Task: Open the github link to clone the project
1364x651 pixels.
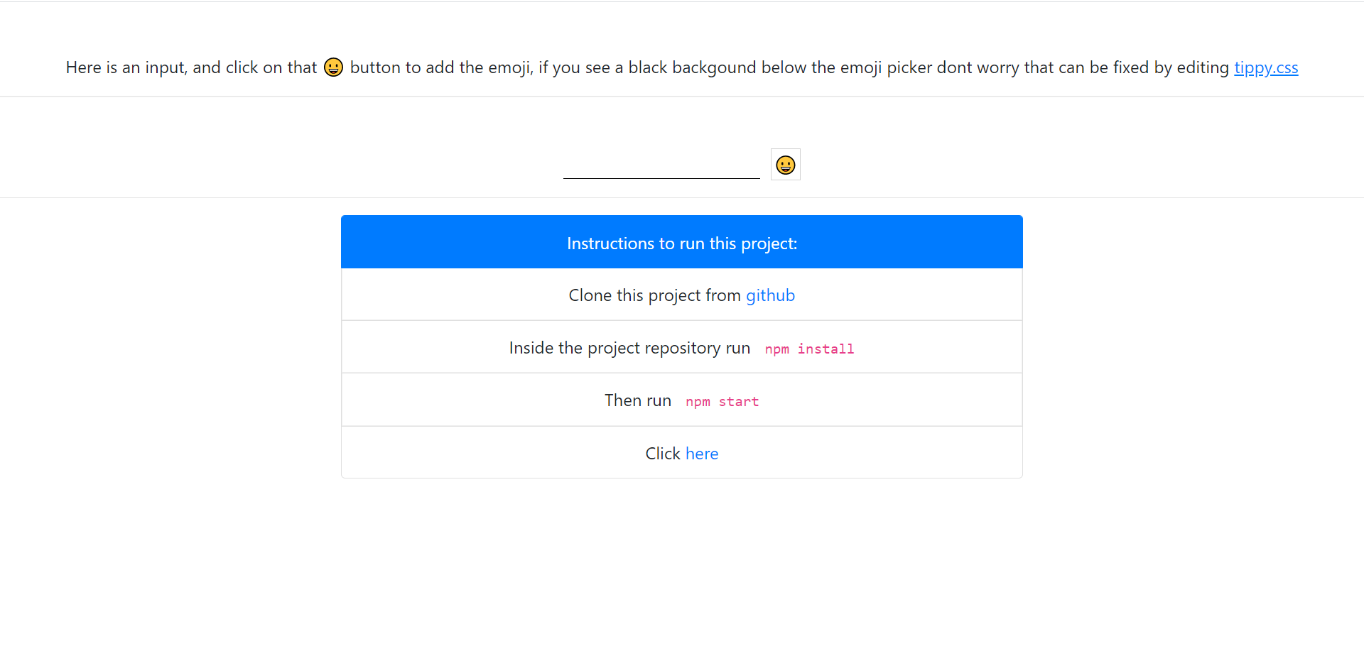Action: (770, 295)
